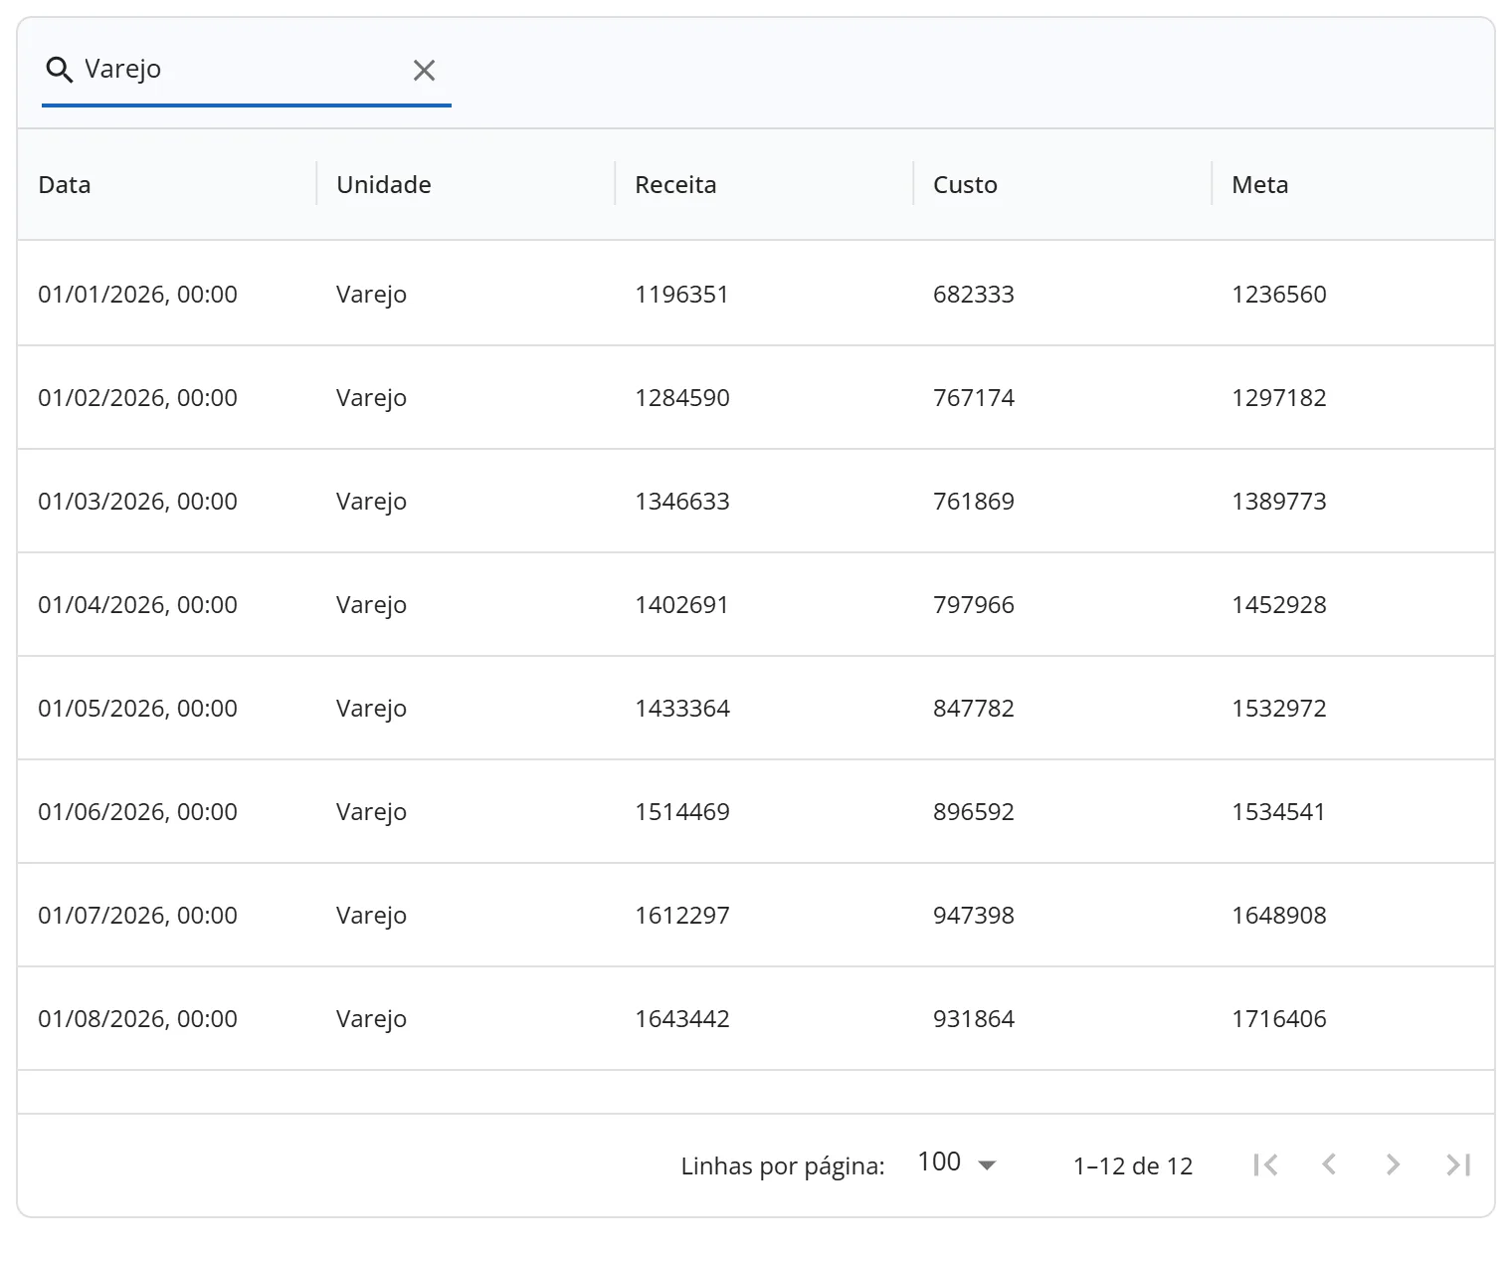
Task: Go to first page button
Action: click(x=1265, y=1164)
